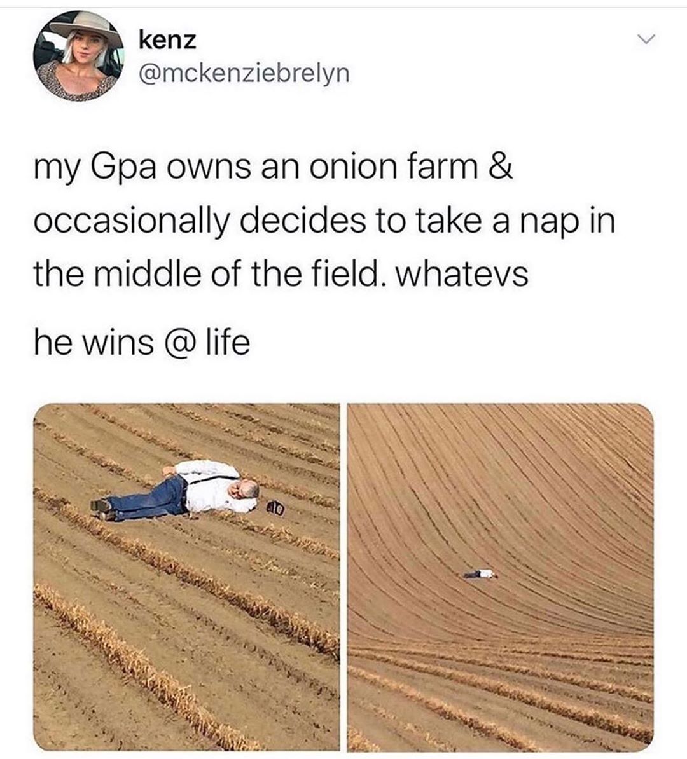Screen dimensions: 687x759
Task: Click the ampersand after "onion farm"
Action: (x=501, y=167)
